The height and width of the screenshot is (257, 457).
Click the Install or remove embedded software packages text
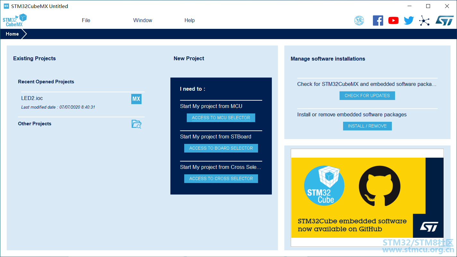pos(352,114)
